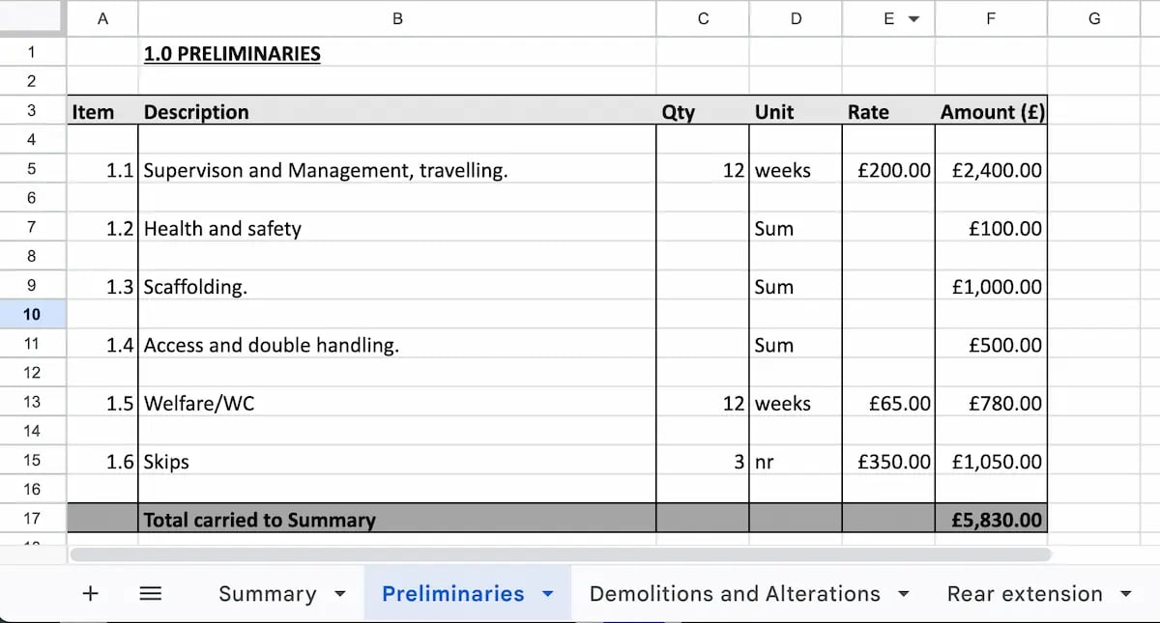Select row 10 header
Screen dimensions: 1160x623
click(32, 315)
